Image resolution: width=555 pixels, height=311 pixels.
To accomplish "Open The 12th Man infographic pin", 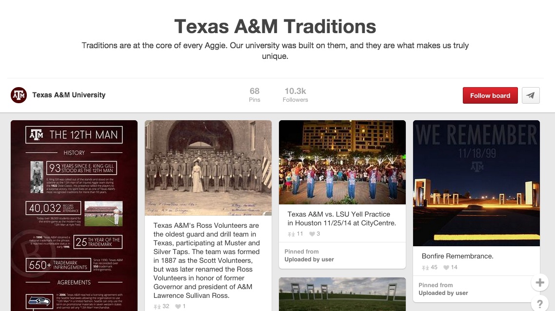I will 74,216.
